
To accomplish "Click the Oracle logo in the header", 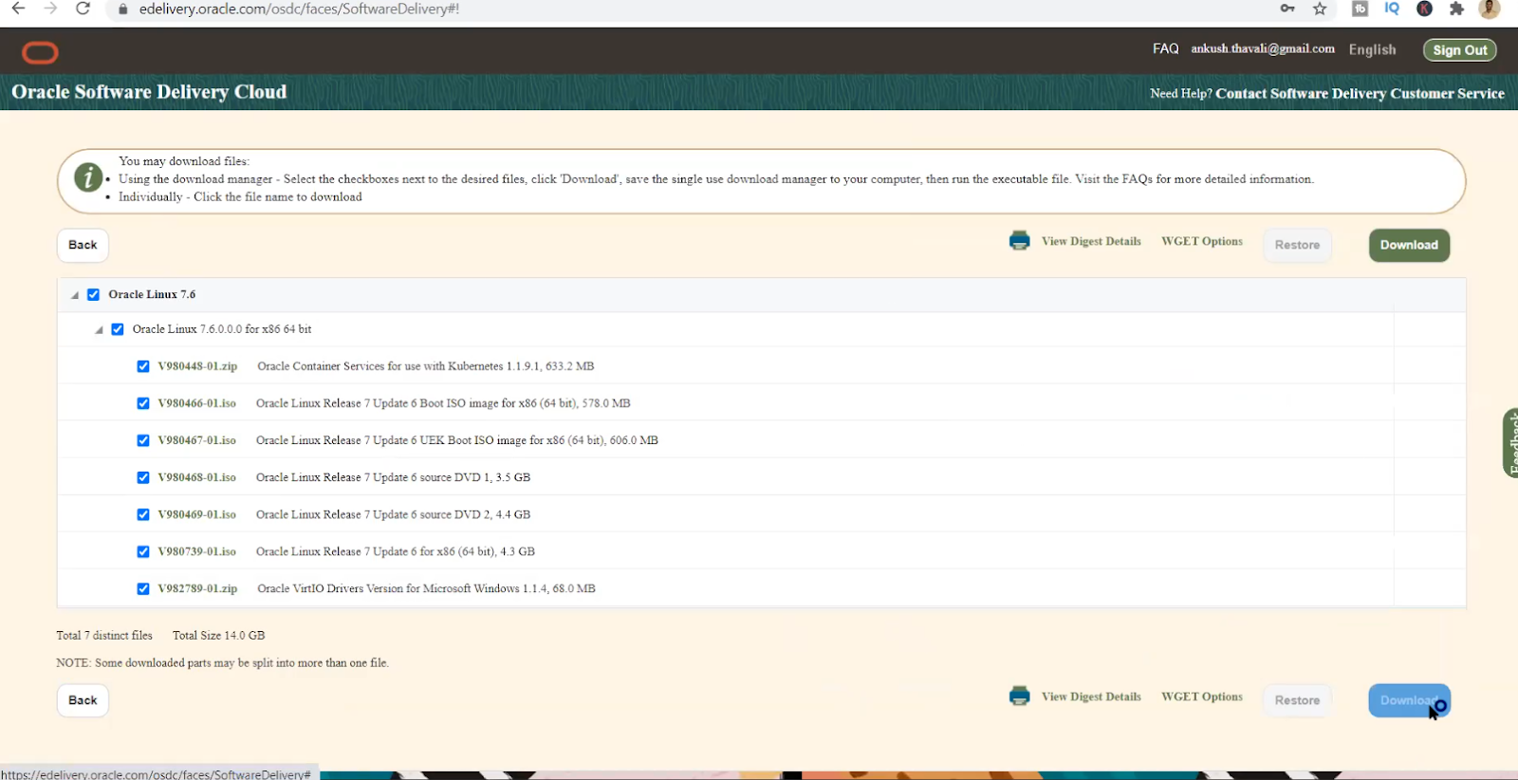I will click(40, 52).
